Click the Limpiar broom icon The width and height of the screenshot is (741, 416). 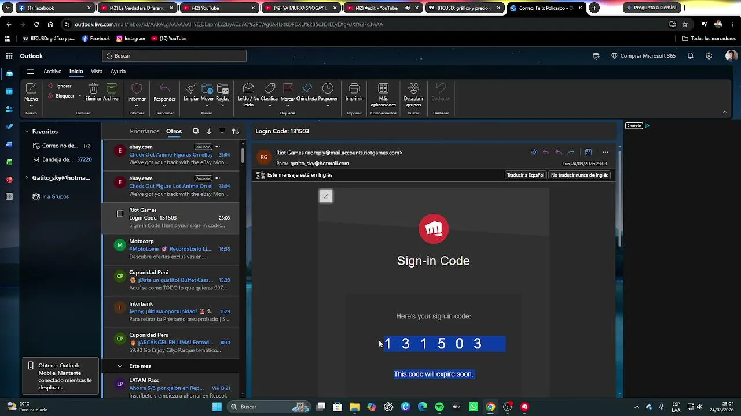(190, 88)
